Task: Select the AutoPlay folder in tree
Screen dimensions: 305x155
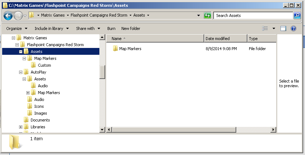Action: [x=38, y=72]
